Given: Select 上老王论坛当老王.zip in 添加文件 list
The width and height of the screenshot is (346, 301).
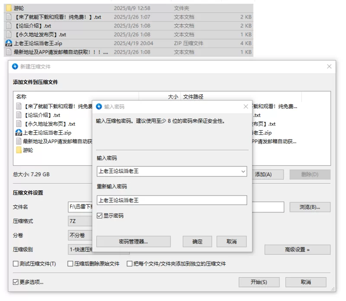Looking at the screenshot, I should click(47, 133).
